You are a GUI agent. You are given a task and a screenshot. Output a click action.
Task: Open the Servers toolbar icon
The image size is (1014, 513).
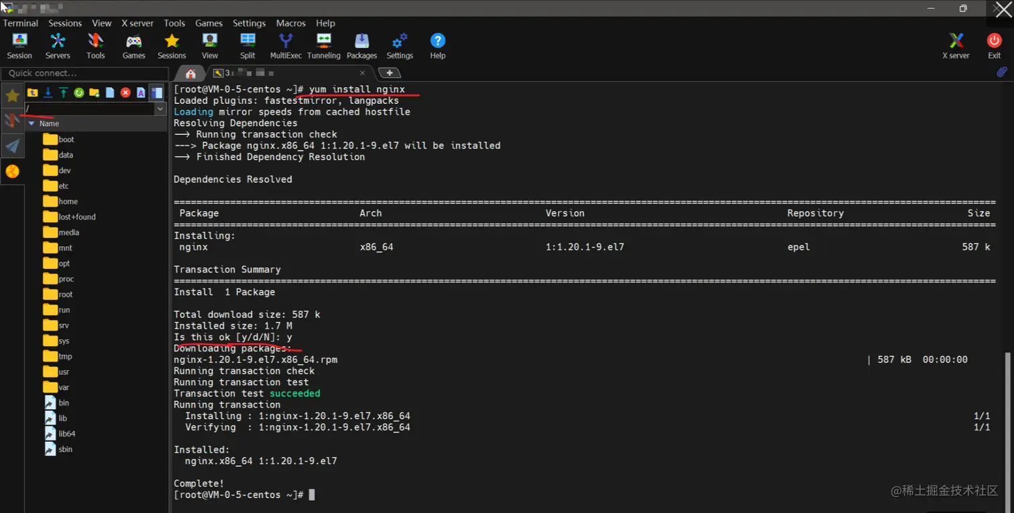coord(58,46)
